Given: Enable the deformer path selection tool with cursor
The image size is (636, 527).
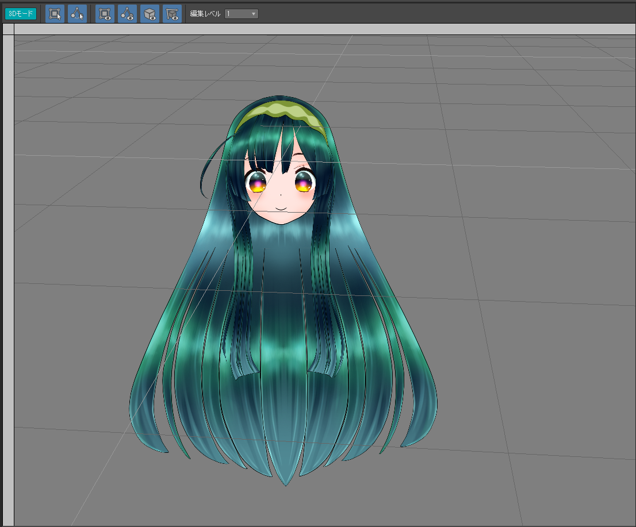Looking at the screenshot, I should (x=77, y=14).
